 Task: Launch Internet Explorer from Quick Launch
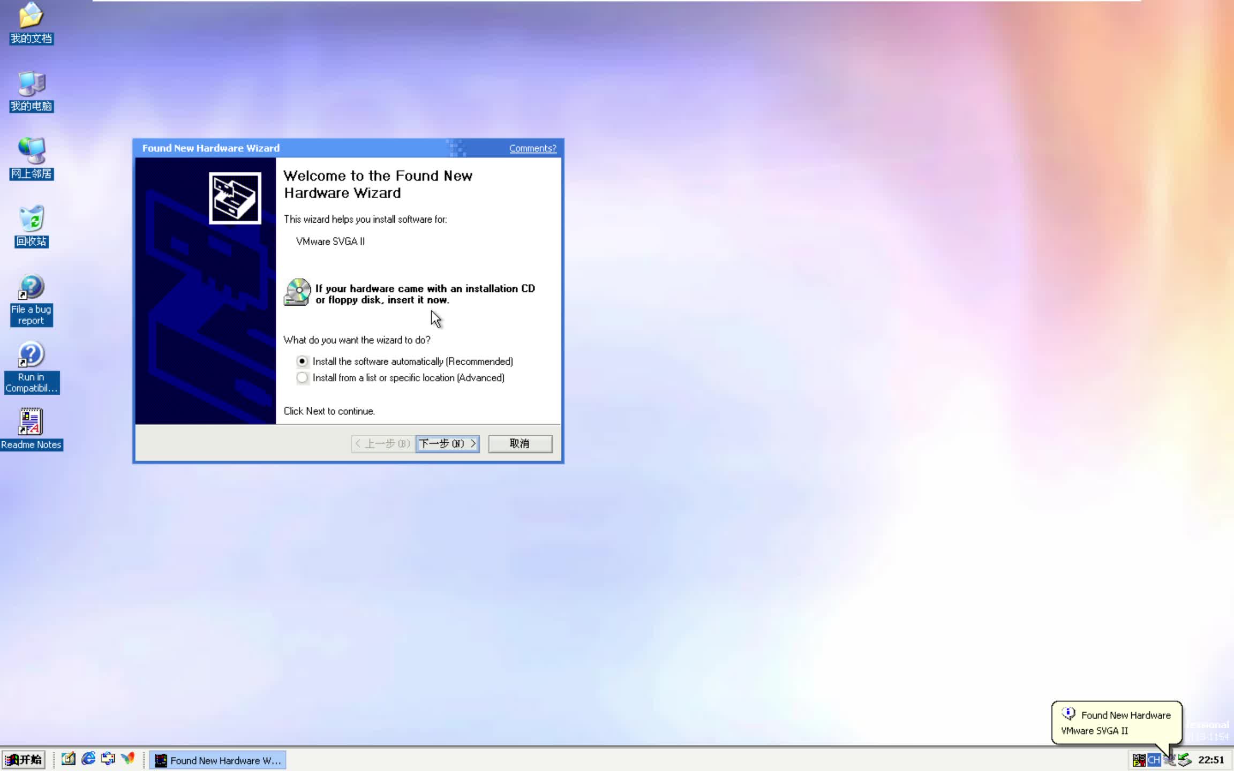point(88,759)
